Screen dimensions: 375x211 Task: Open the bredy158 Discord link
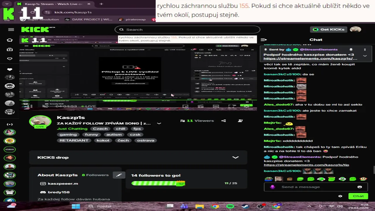pyautogui.click(x=55, y=192)
